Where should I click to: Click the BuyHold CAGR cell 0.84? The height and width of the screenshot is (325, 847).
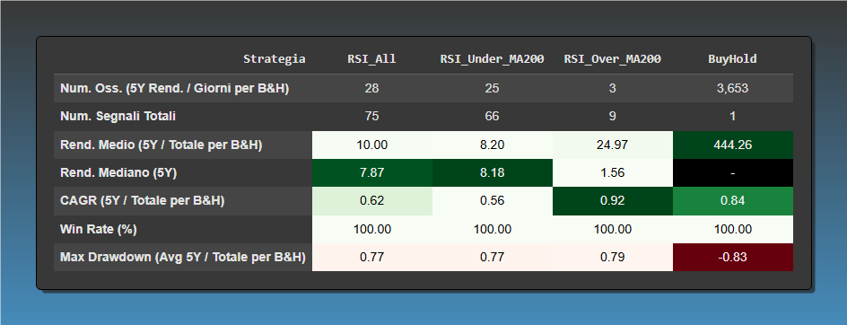pyautogui.click(x=733, y=201)
